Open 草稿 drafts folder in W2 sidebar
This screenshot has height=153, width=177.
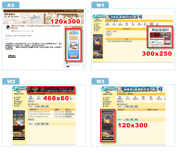17,99
